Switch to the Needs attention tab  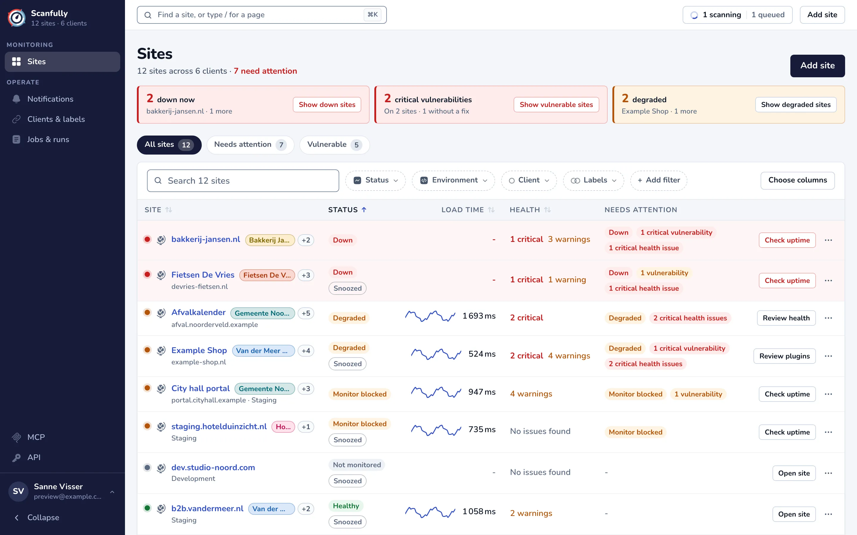pyautogui.click(x=250, y=145)
